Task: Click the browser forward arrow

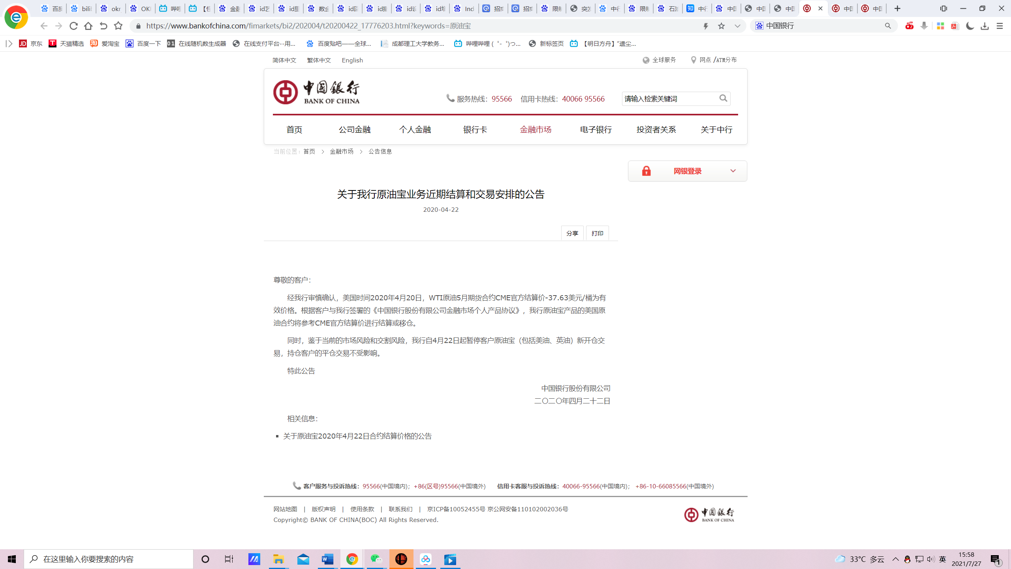Action: (x=58, y=26)
